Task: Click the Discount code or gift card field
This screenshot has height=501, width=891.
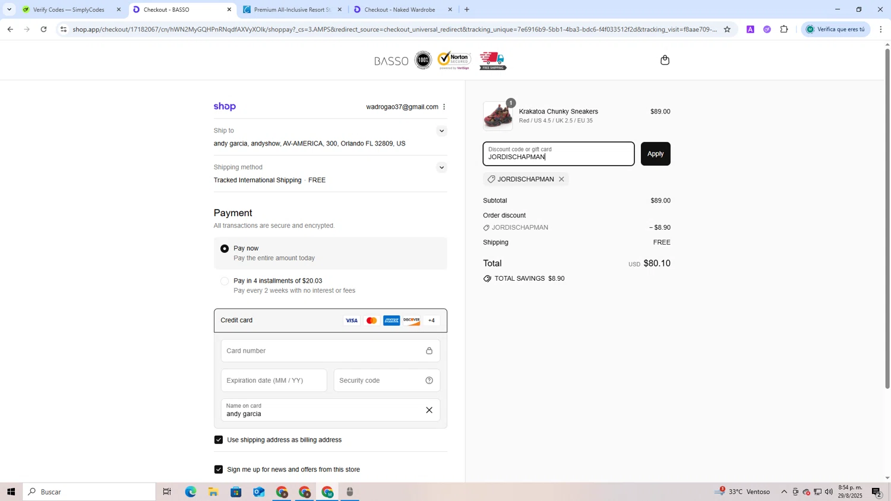Action: pos(558,154)
